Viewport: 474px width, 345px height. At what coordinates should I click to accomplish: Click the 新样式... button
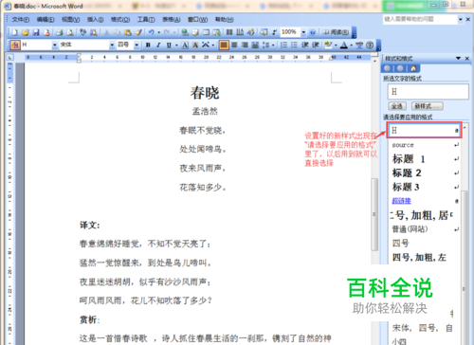coord(428,106)
